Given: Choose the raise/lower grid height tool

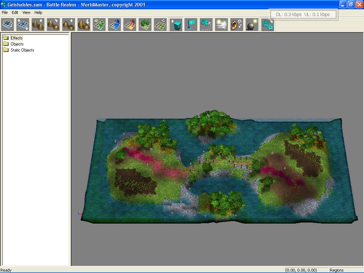Looking at the screenshot, I should [22, 25].
